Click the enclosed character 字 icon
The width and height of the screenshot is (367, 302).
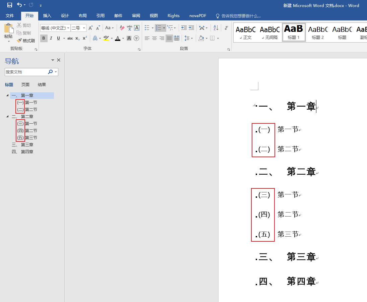pos(136,38)
